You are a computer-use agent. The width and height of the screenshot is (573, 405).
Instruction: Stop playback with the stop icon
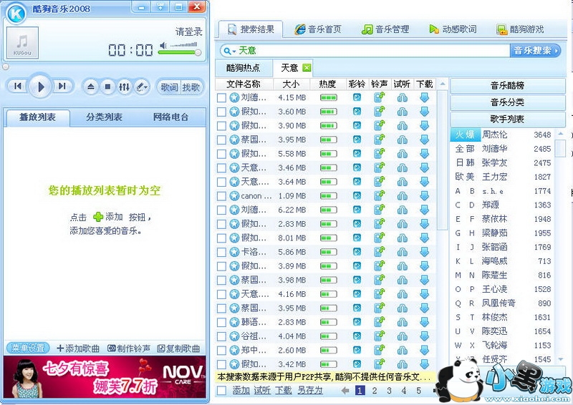click(x=107, y=87)
